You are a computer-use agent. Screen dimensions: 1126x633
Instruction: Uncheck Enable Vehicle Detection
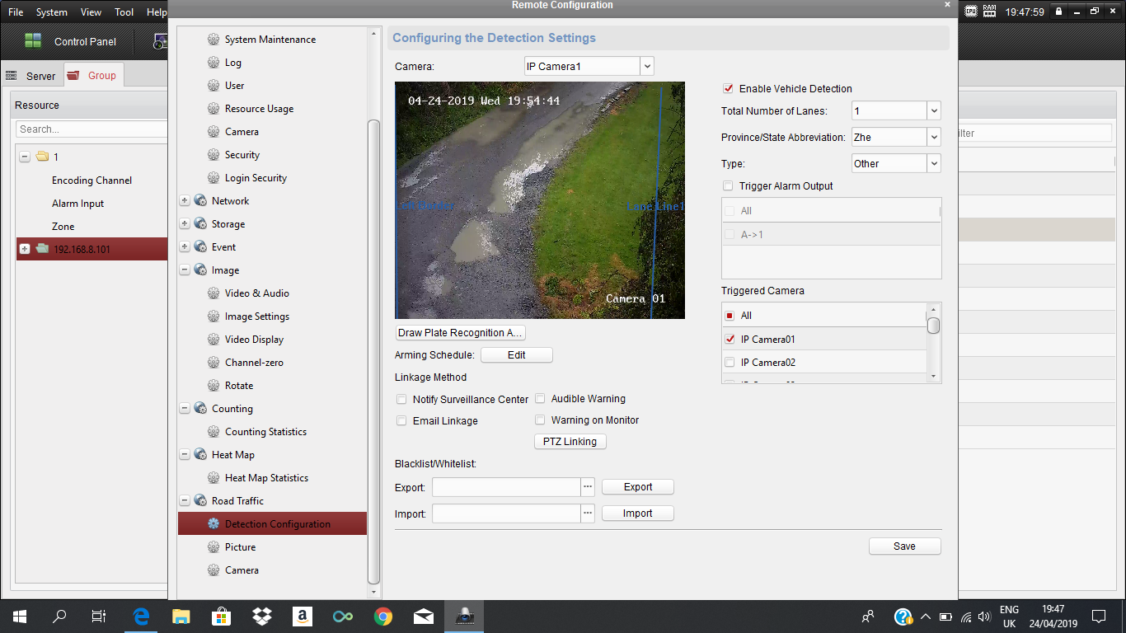click(x=728, y=89)
